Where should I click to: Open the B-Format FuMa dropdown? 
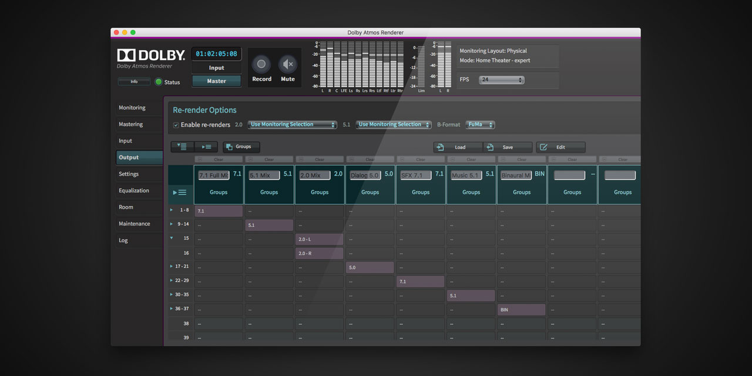(x=480, y=125)
